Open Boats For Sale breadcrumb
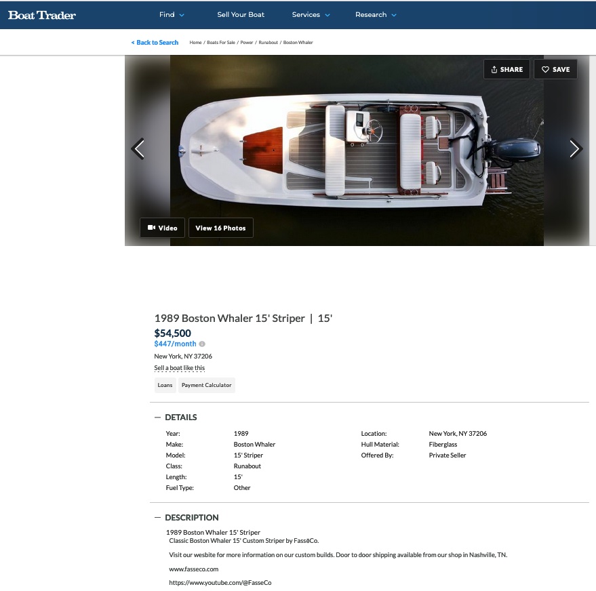Viewport: 596px width, 591px height. tap(221, 43)
